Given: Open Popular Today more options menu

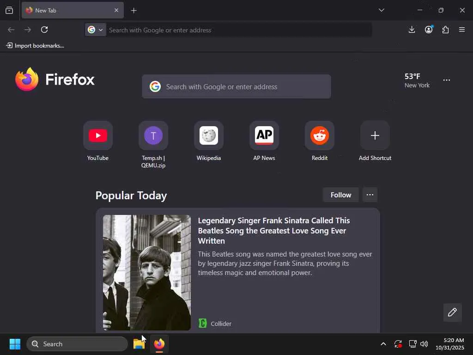Looking at the screenshot, I should 370,195.
